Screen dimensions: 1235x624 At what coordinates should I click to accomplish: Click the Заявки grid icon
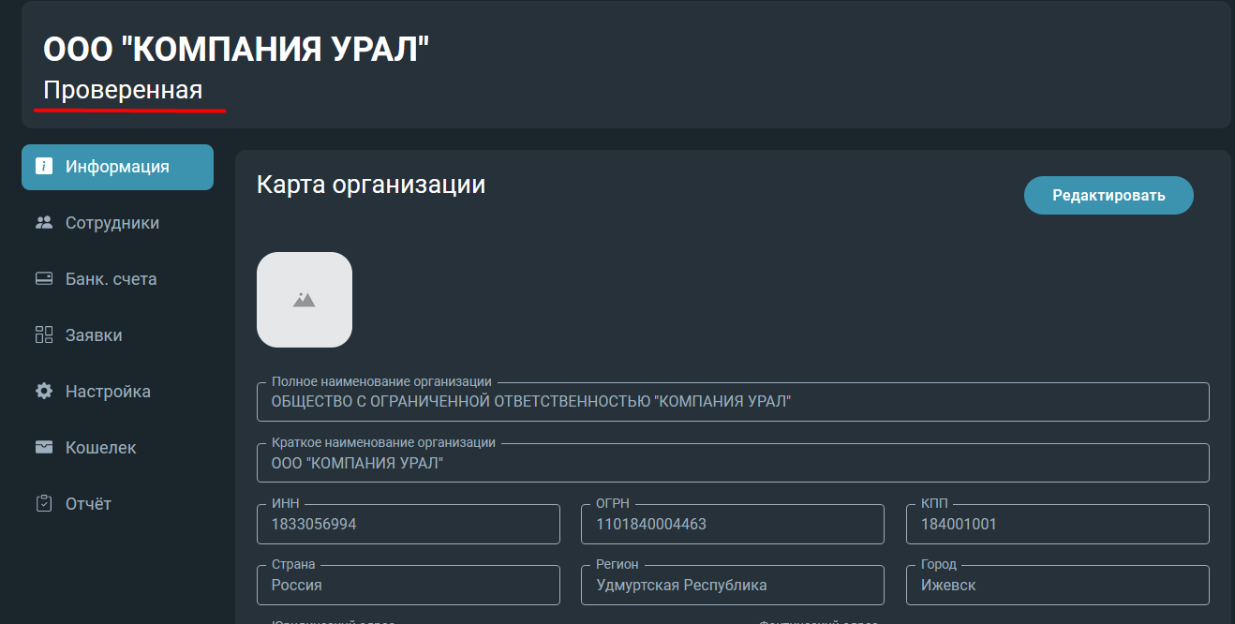point(44,335)
